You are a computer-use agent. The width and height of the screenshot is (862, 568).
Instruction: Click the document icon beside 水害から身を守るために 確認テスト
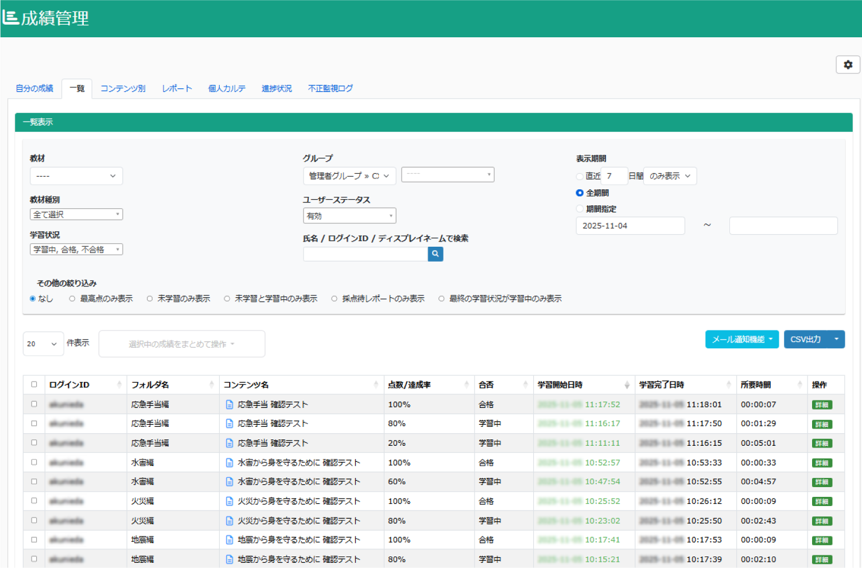coord(228,462)
